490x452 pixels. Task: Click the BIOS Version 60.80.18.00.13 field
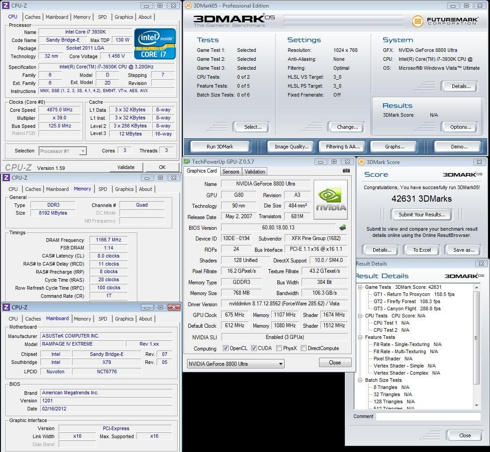(278, 228)
